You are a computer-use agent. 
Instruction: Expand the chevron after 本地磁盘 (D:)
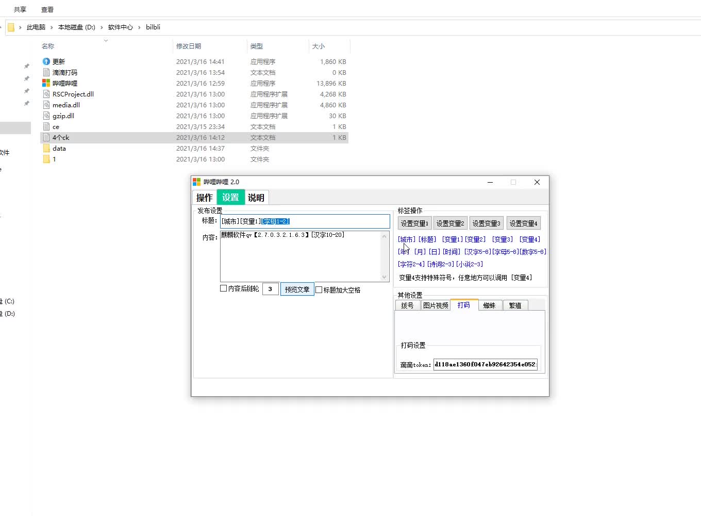(x=102, y=27)
